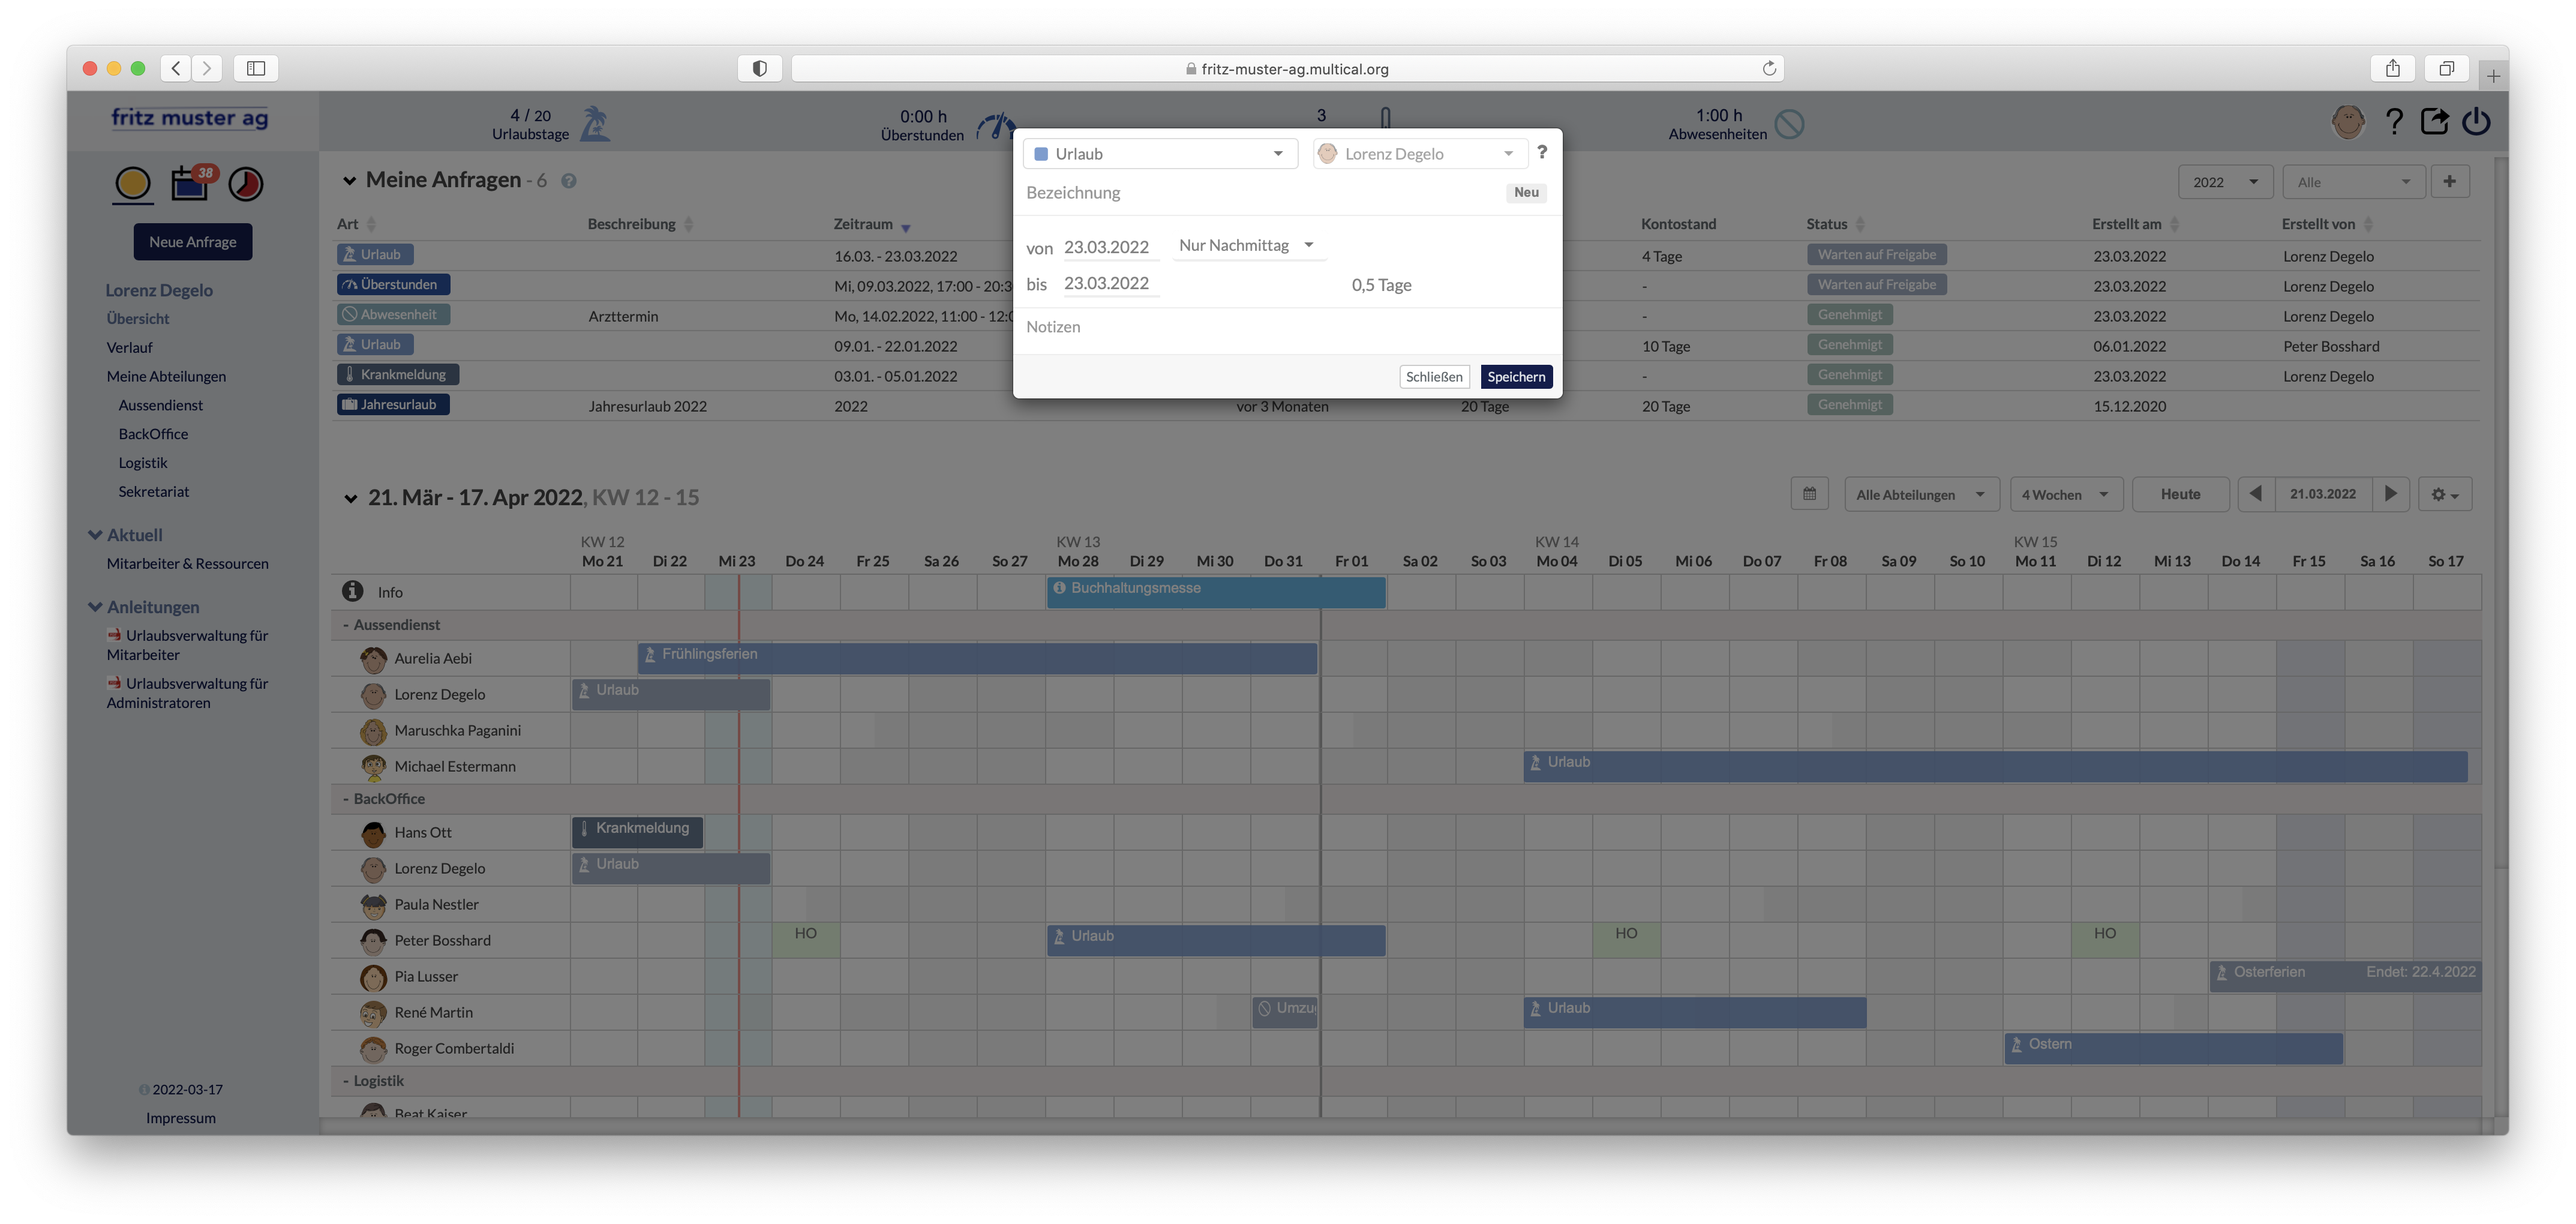Open Übersicht in sidebar
The image size is (2576, 1224).
click(x=138, y=318)
